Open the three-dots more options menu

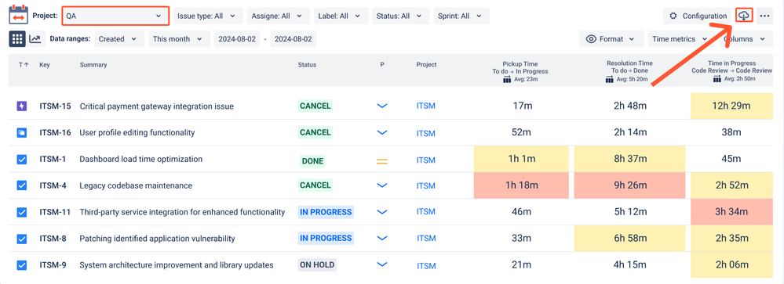[764, 16]
